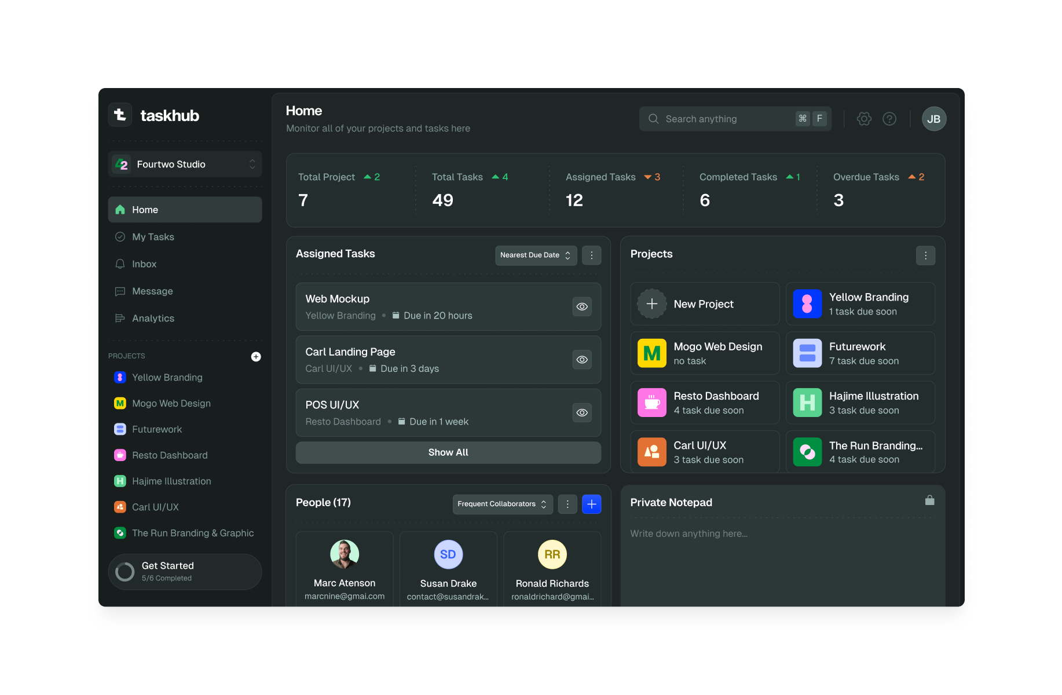Viewport: 1062px width, 695px height.
Task: Add a new project via plus icon
Action: click(x=256, y=356)
